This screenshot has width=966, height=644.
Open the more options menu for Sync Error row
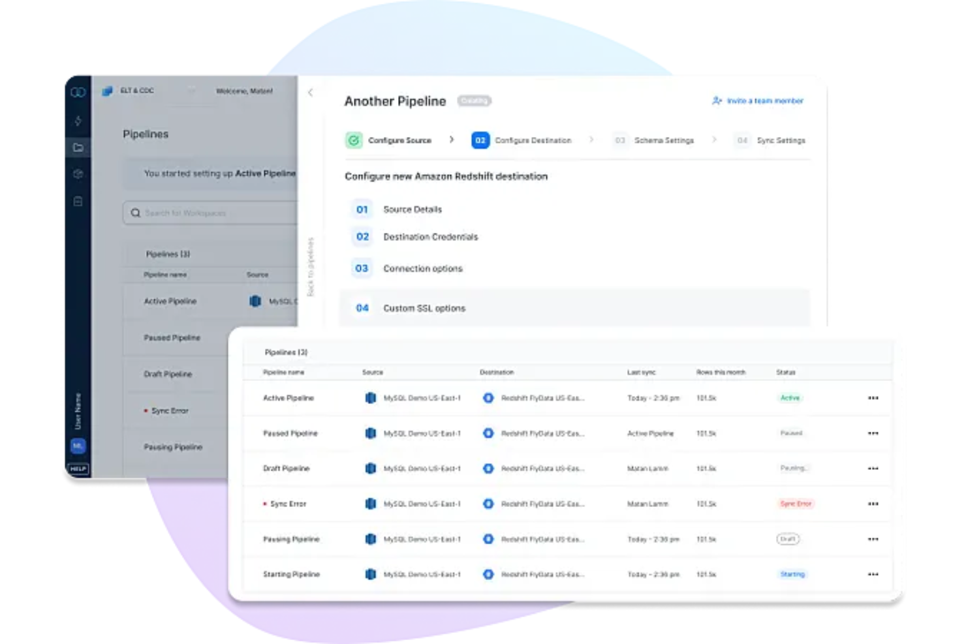point(873,504)
